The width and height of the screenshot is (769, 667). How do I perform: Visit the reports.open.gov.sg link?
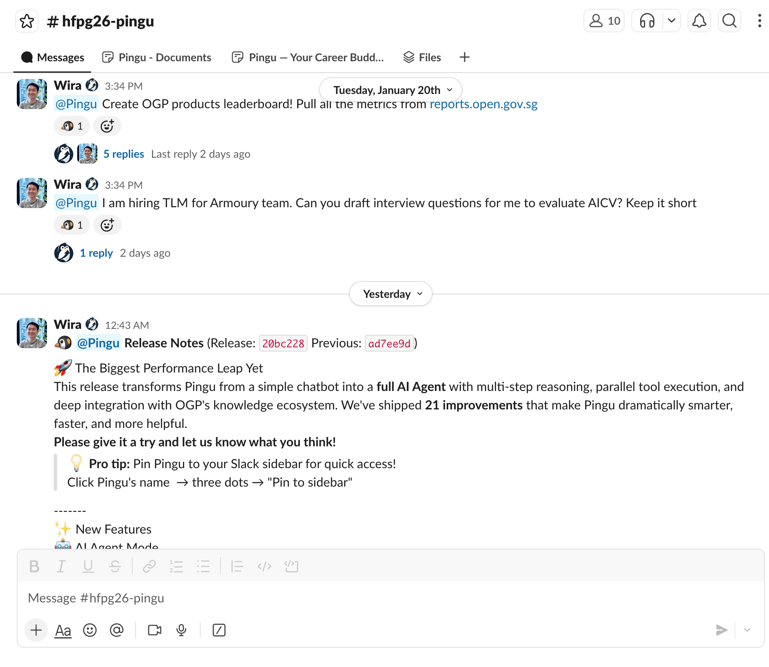coord(483,104)
